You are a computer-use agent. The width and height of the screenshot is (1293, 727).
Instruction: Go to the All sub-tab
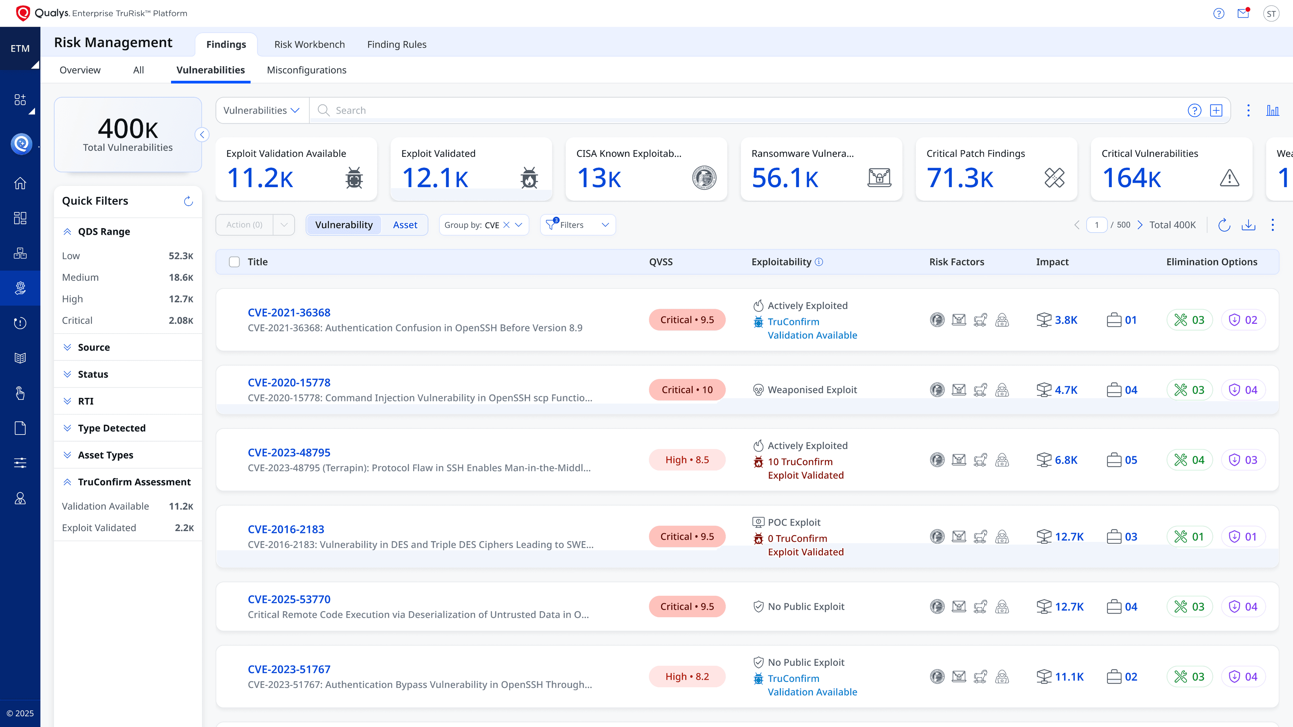[x=138, y=70]
